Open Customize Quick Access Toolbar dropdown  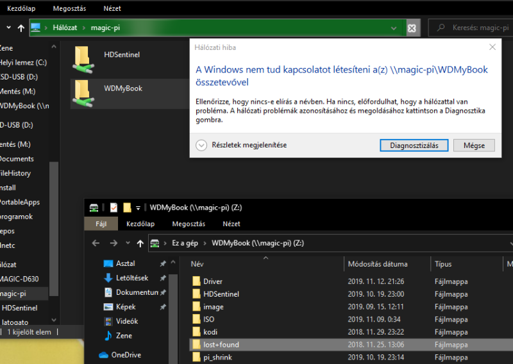click(138, 208)
